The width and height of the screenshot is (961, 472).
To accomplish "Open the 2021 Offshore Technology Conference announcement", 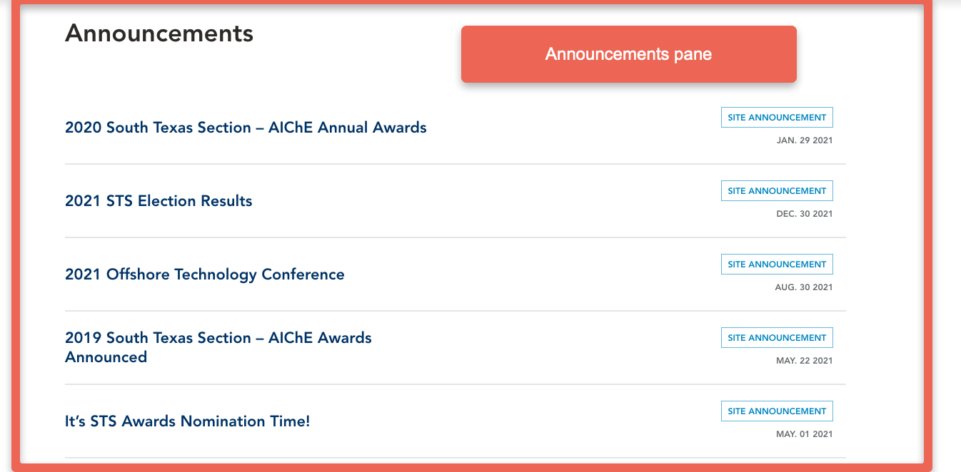I will (205, 275).
